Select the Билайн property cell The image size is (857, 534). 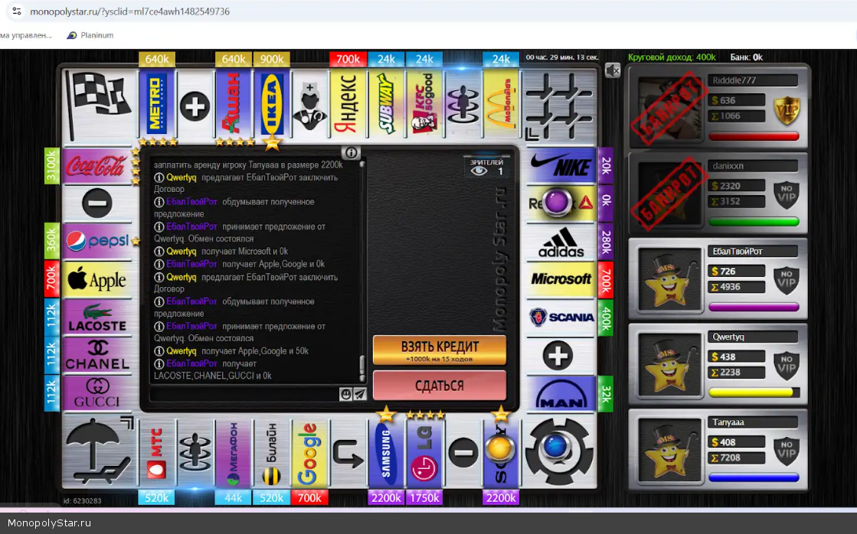click(x=272, y=453)
